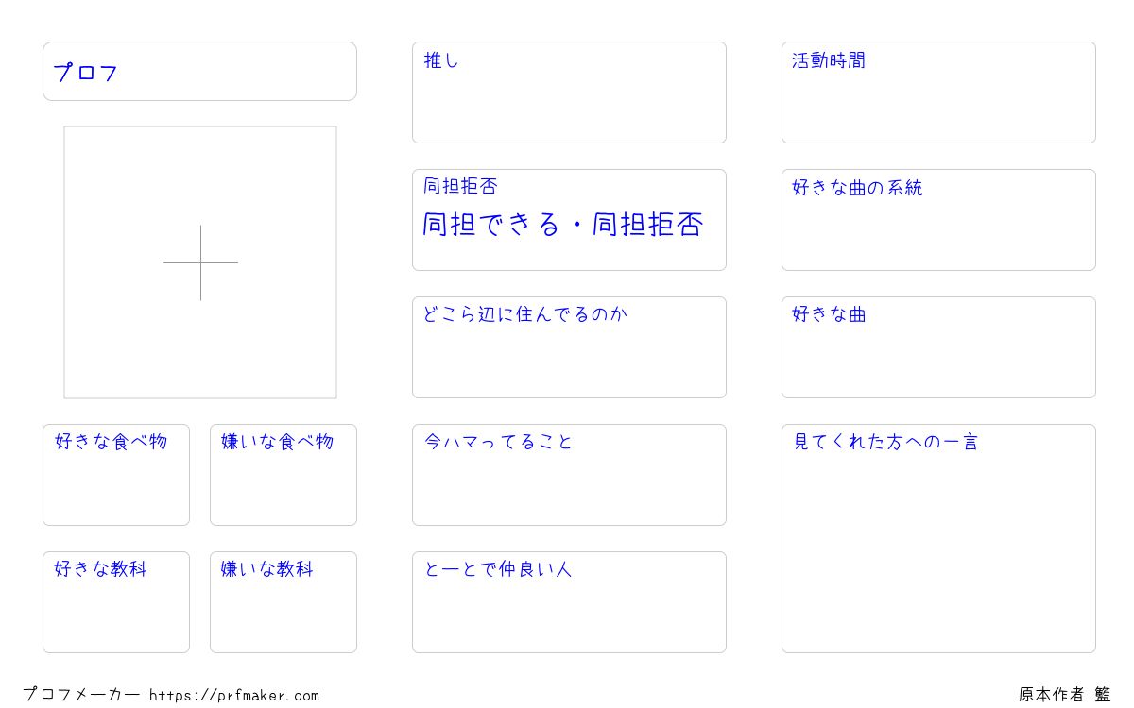Screen dimensions: 1134x708
Task: Click the 好きな教科 box
Action: (116, 602)
